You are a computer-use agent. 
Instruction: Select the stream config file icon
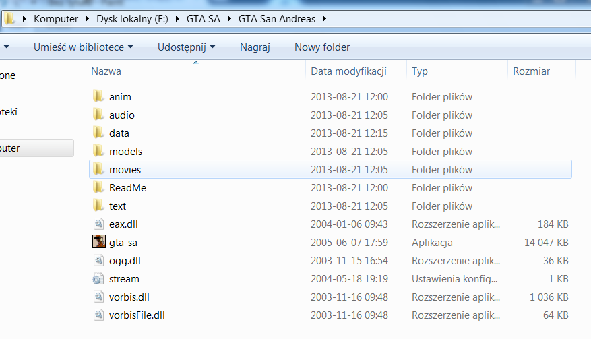point(98,278)
